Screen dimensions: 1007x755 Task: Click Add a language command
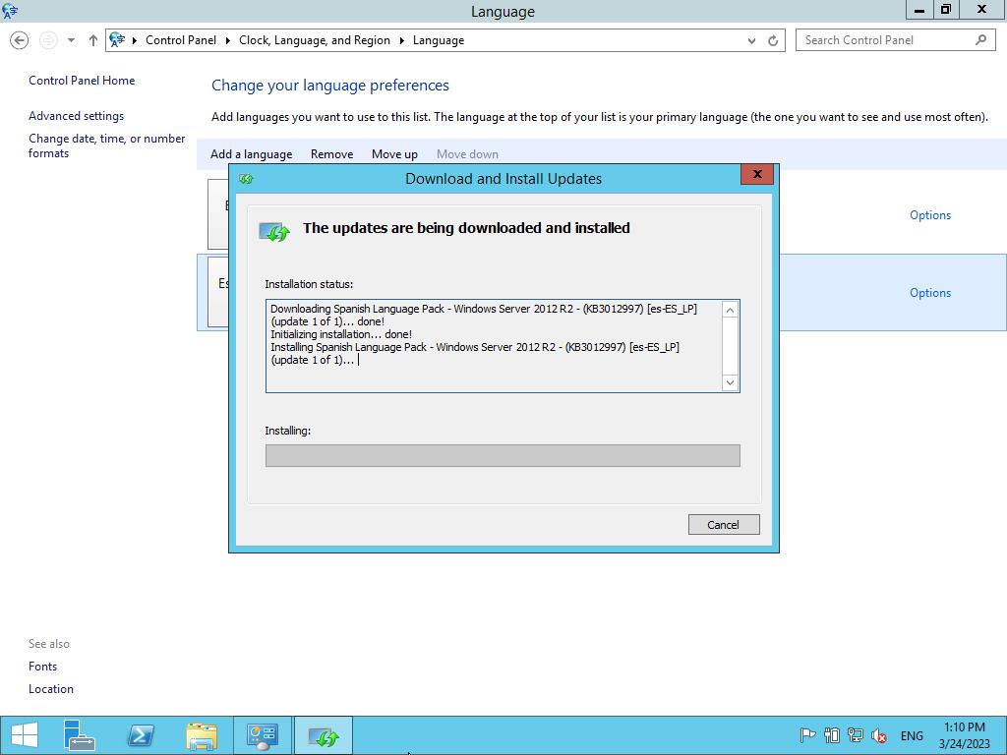point(251,154)
